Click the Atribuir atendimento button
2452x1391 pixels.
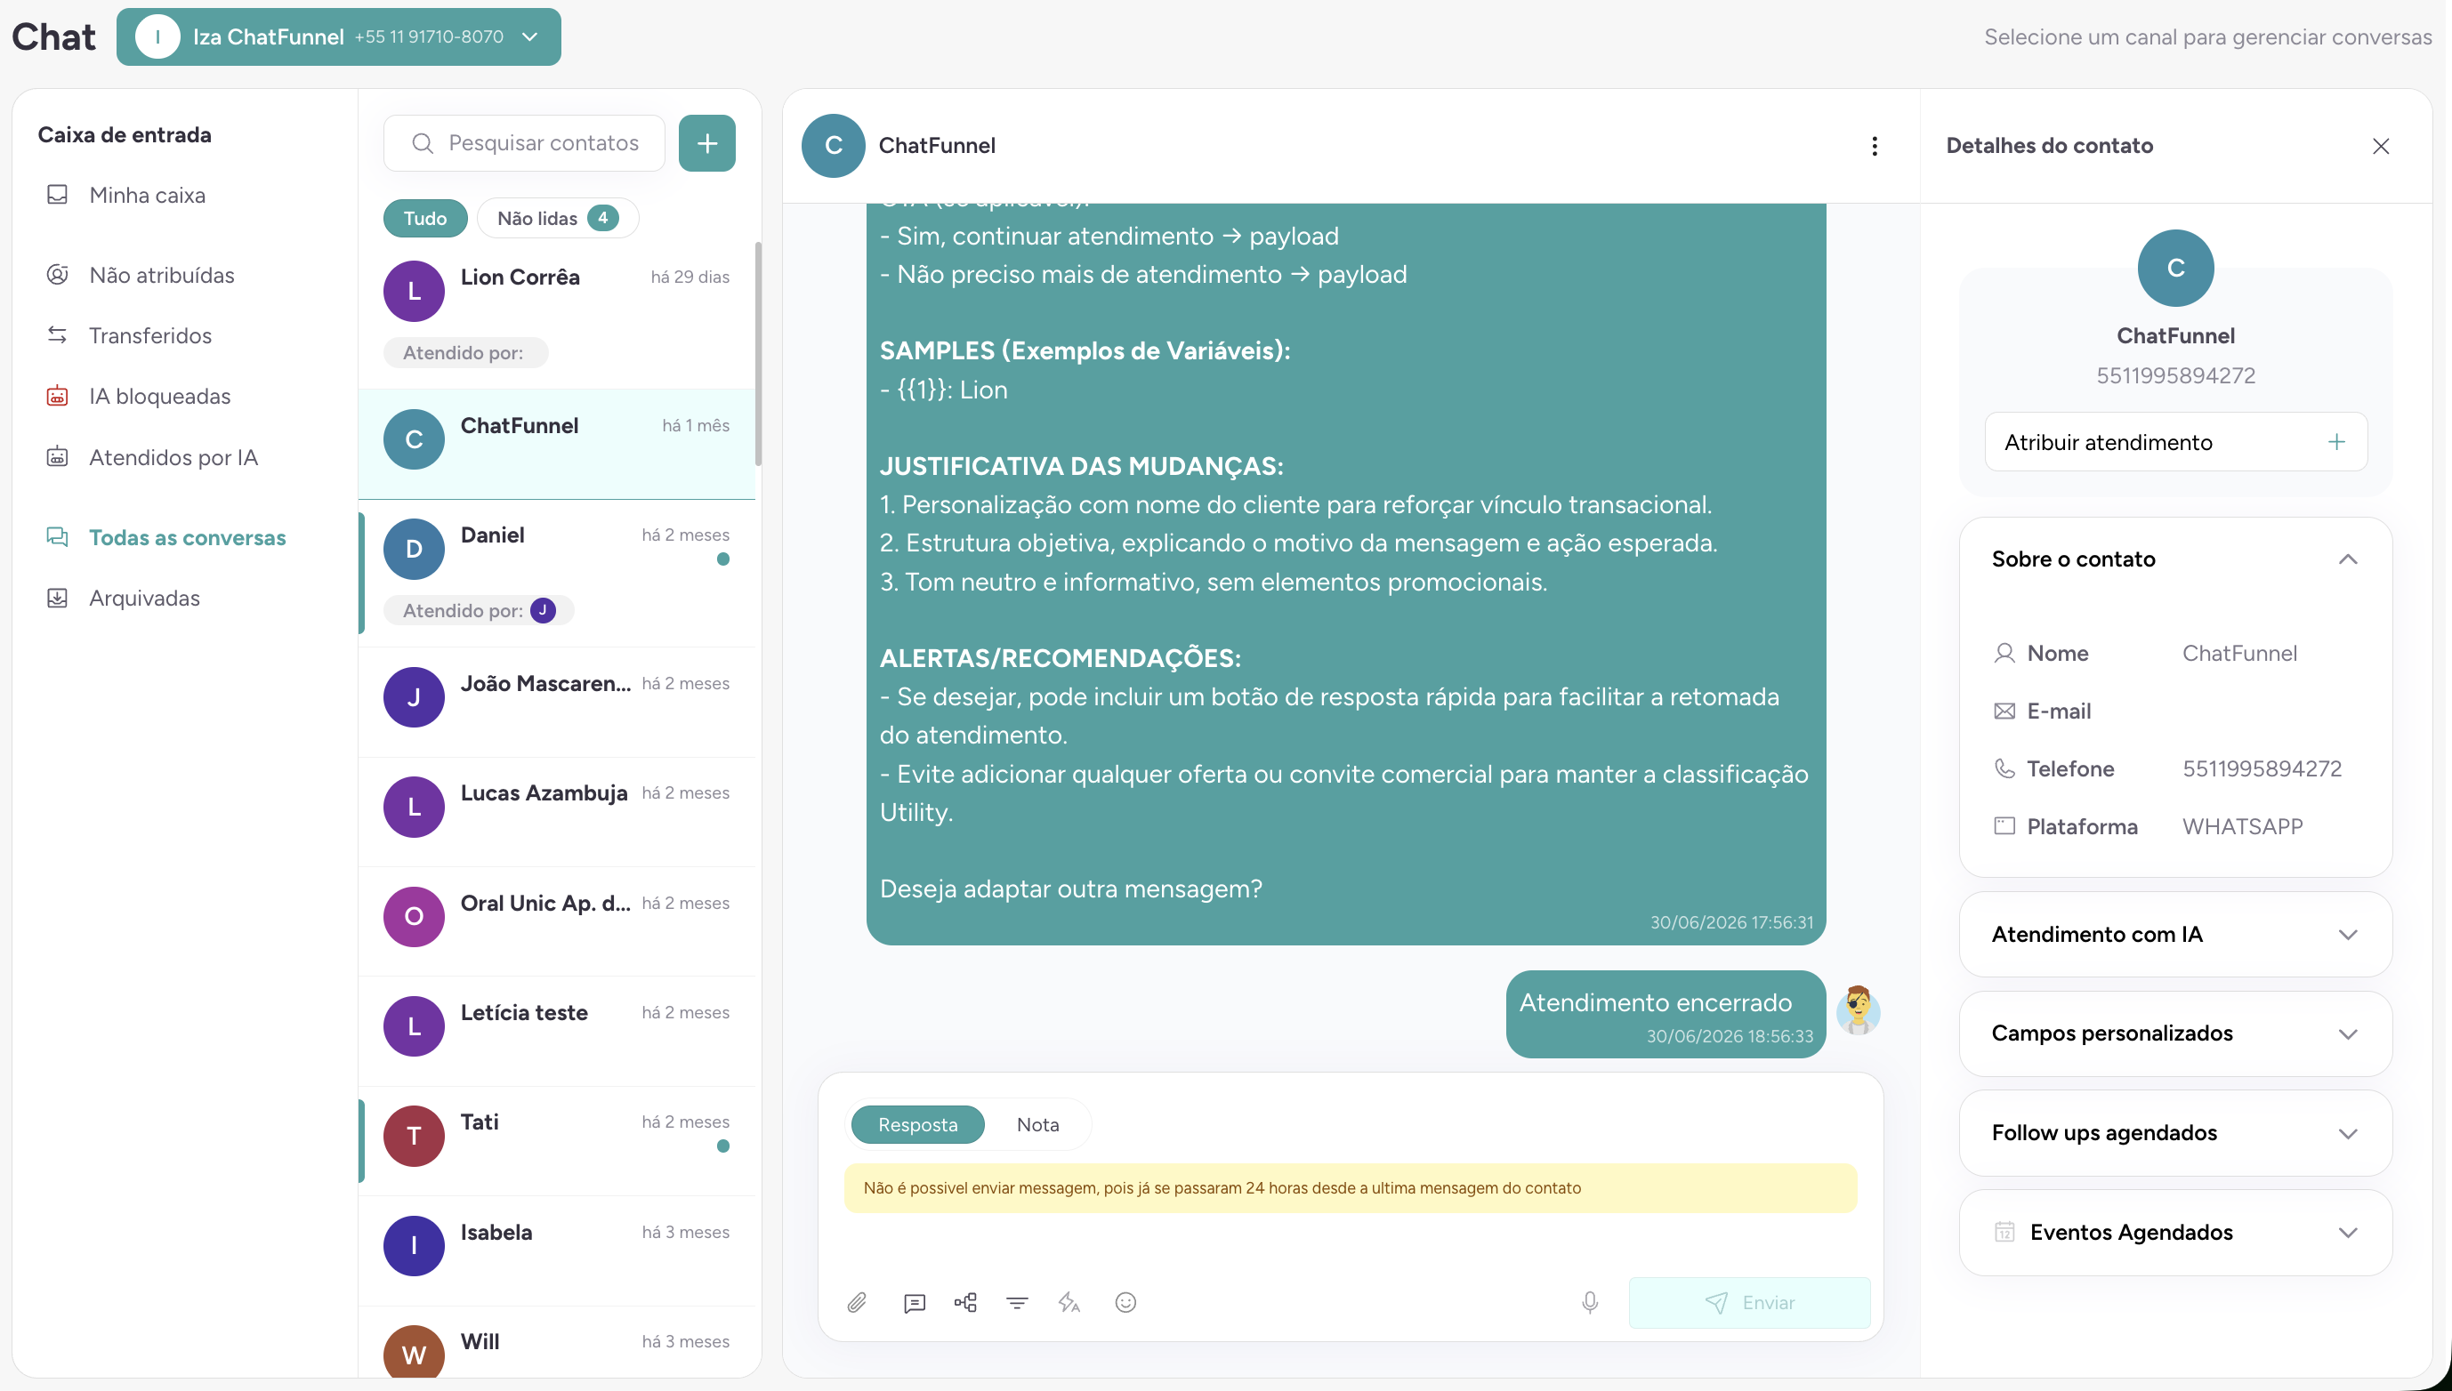point(2176,441)
